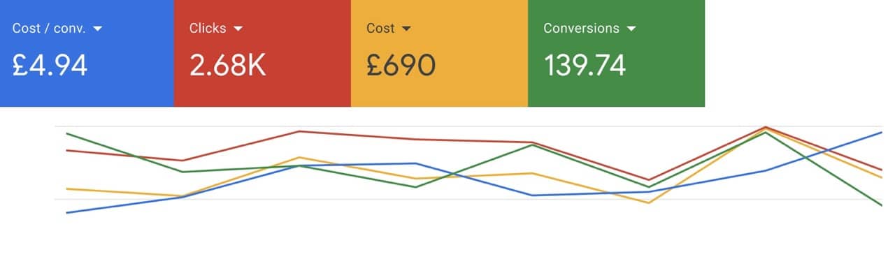Open the Cost metric dropdown arrow
This screenshot has width=895, height=266.
(407, 29)
